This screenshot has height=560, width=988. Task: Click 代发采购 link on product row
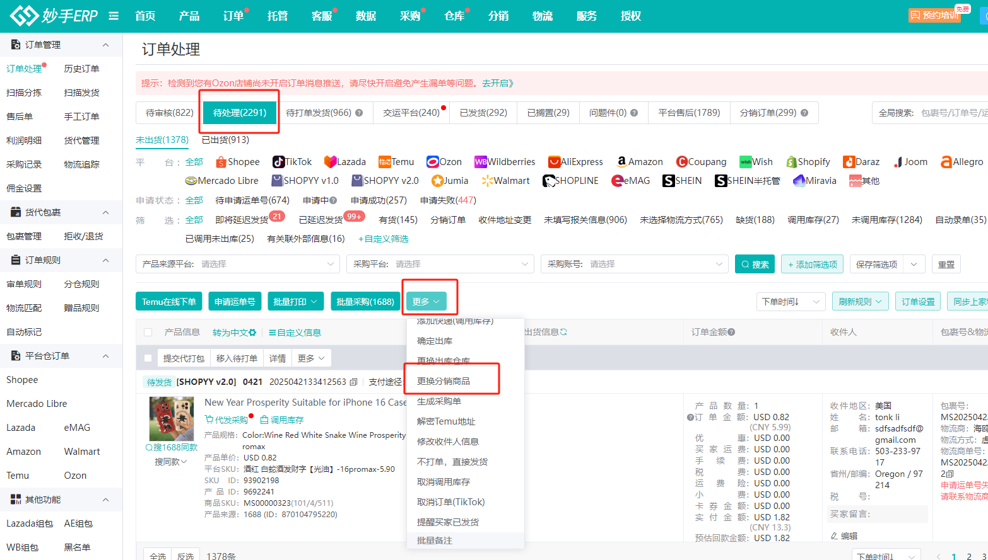tap(226, 420)
